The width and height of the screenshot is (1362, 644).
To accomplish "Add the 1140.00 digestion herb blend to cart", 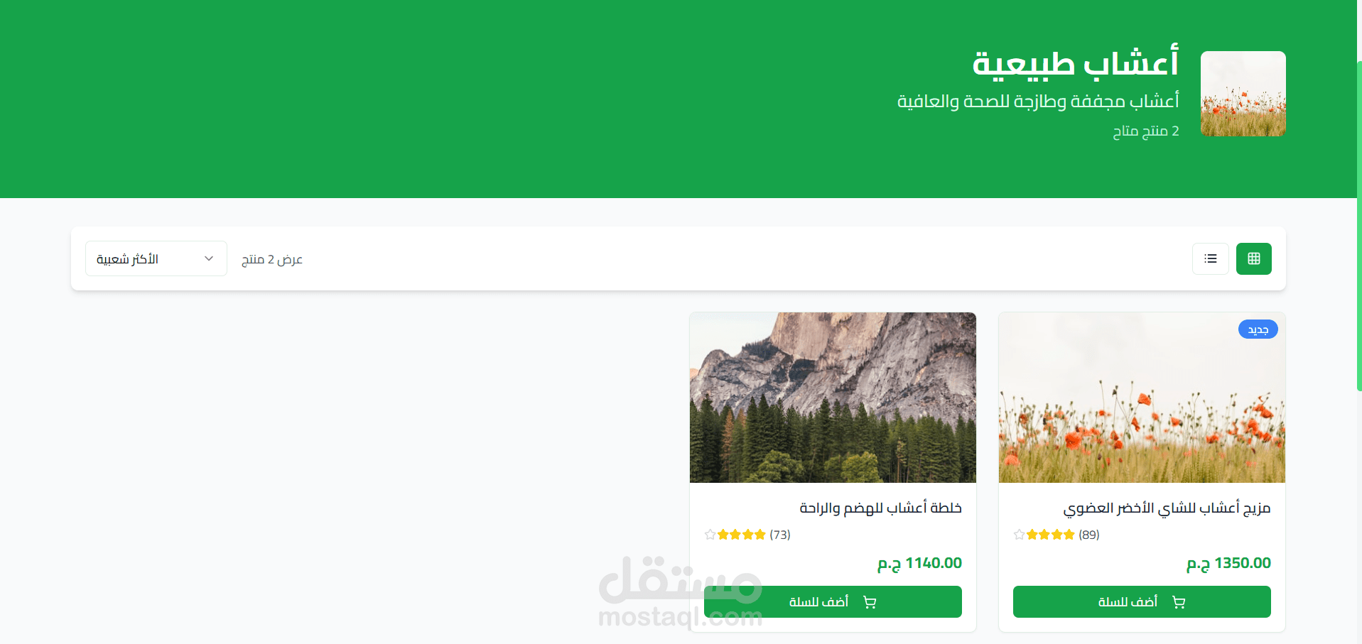I will (833, 601).
